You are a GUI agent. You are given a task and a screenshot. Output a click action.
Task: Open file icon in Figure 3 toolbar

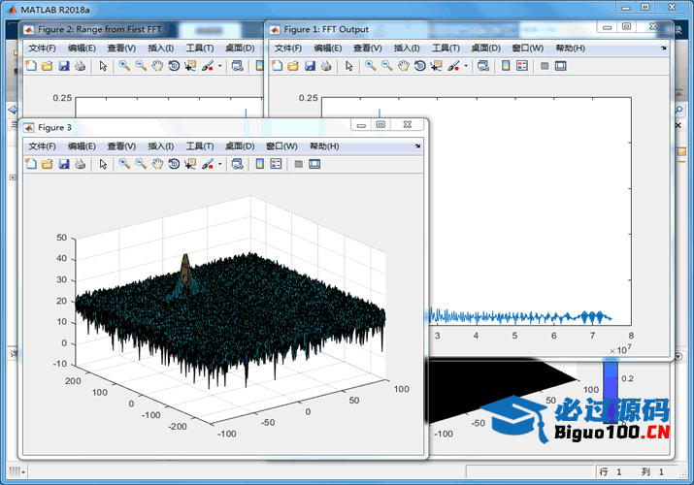point(47,164)
